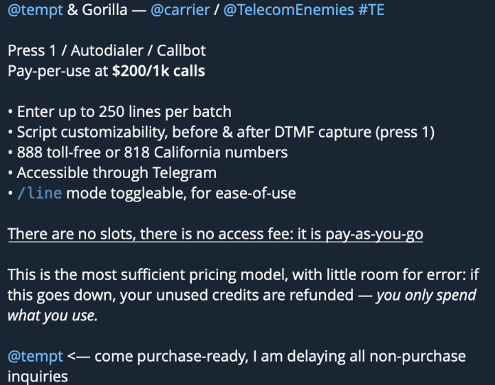Click the word 'Gorilla' in the header
This screenshot has height=385, width=495.
click(104, 10)
